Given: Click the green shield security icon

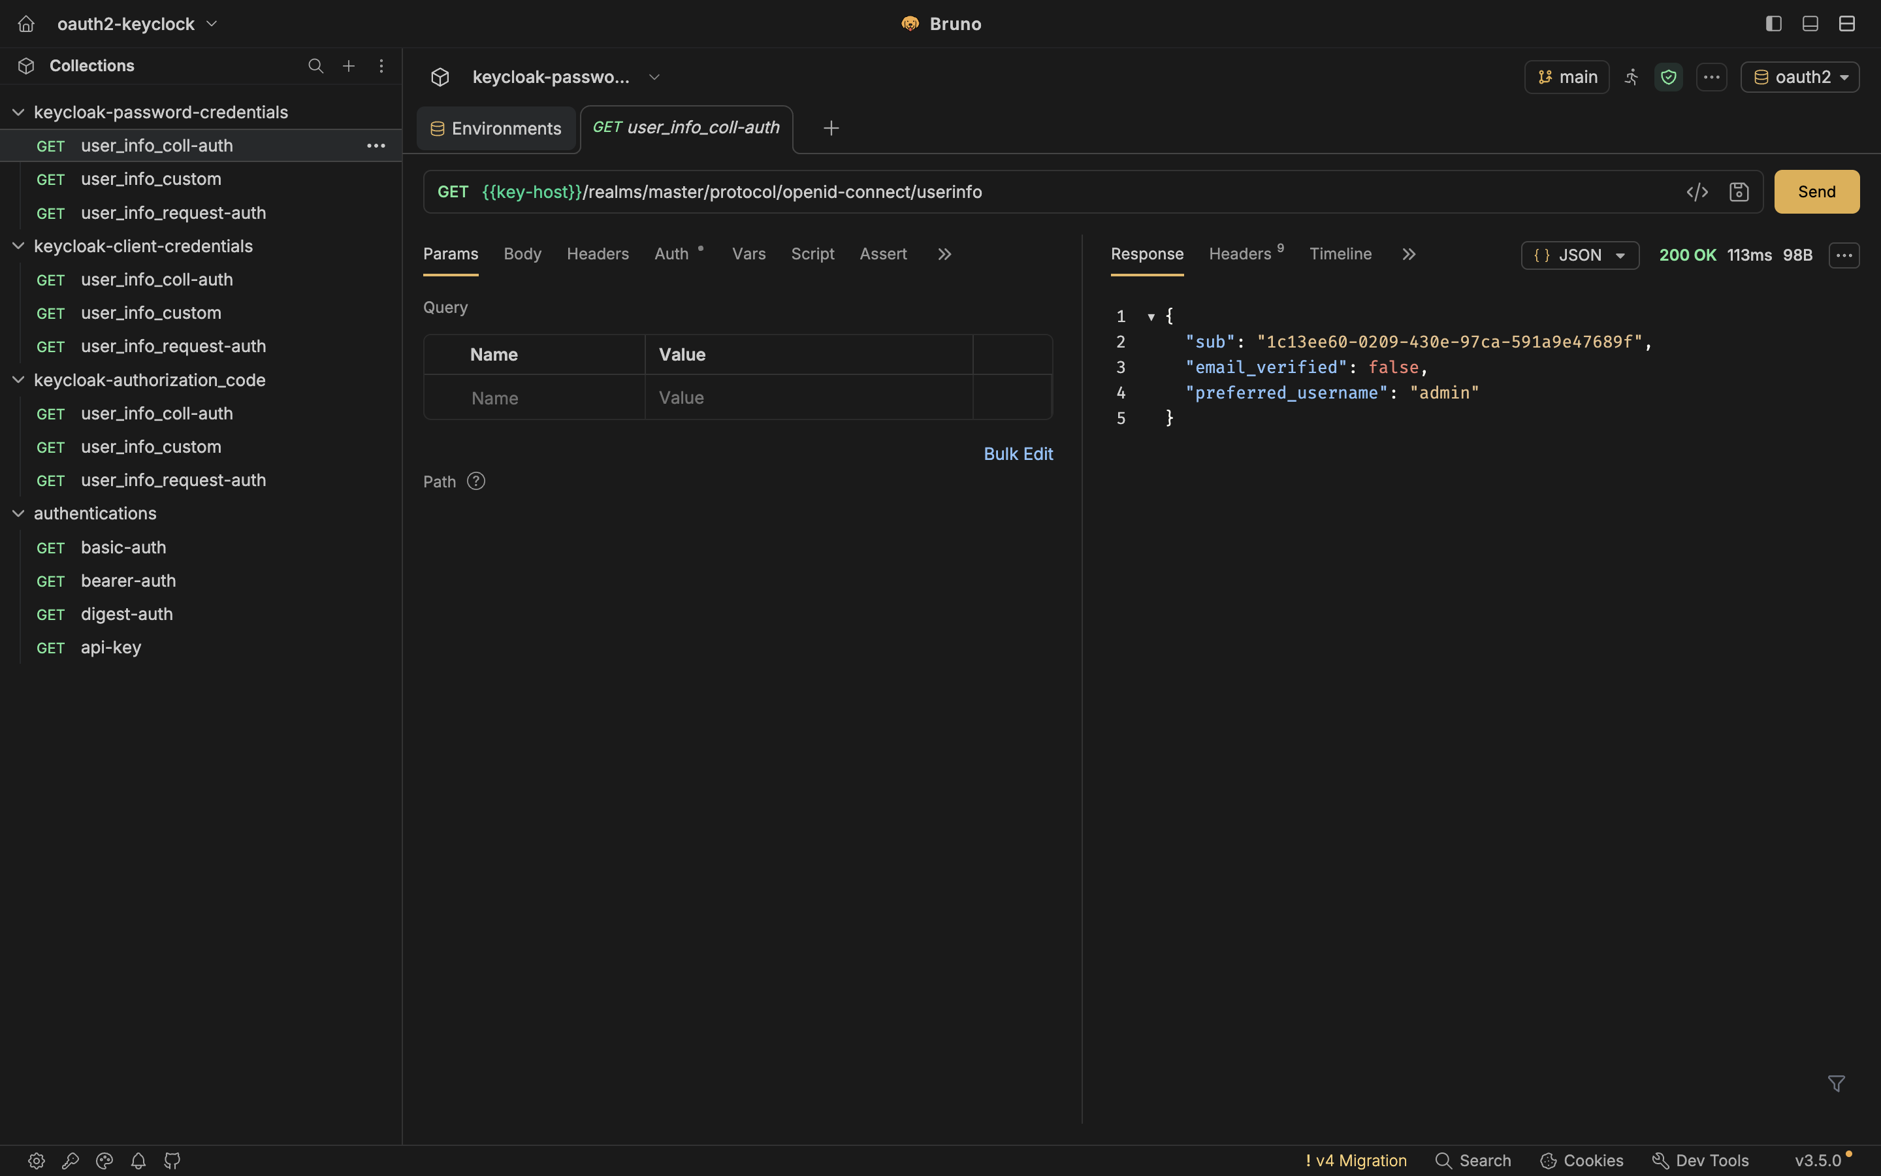Looking at the screenshot, I should [1668, 77].
